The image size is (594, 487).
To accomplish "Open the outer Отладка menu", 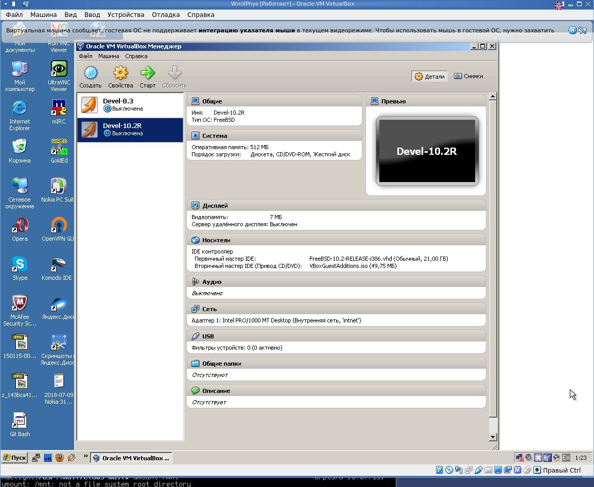I will pyautogui.click(x=166, y=15).
